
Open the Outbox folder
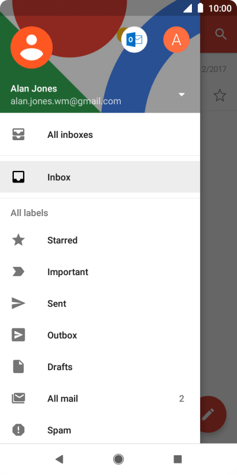coord(100,335)
